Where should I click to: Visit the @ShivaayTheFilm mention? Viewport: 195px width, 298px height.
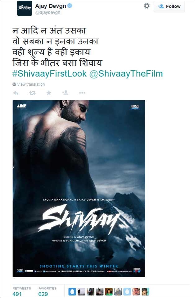coord(126,74)
